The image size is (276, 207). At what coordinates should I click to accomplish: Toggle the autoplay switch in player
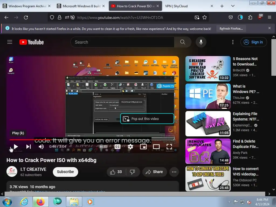[x=103, y=147]
